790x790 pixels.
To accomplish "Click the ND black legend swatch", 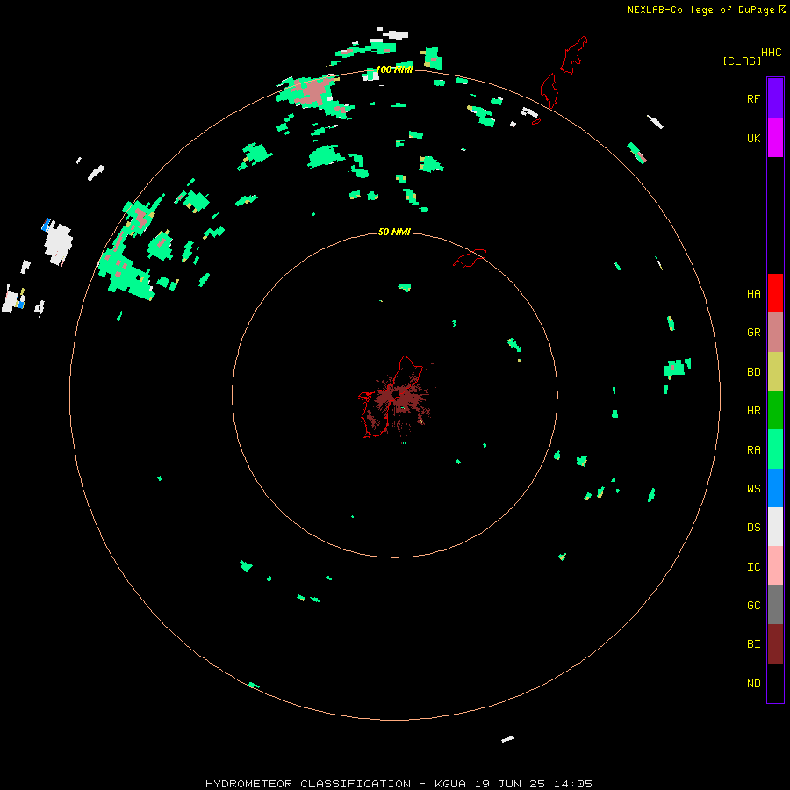I will (775, 683).
